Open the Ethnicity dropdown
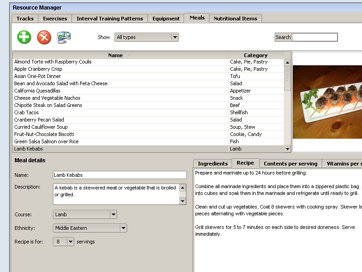This screenshot has height=272, width=362. 123,228
